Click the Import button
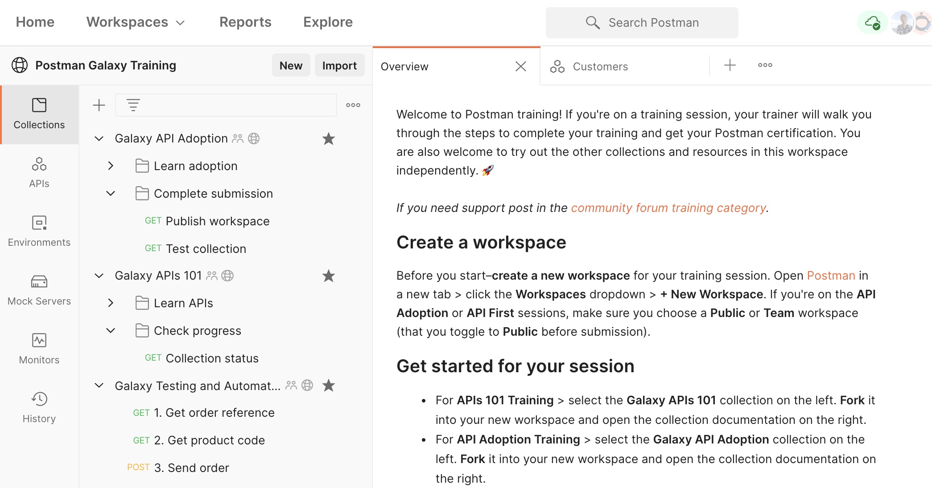The image size is (932, 488). (x=339, y=65)
